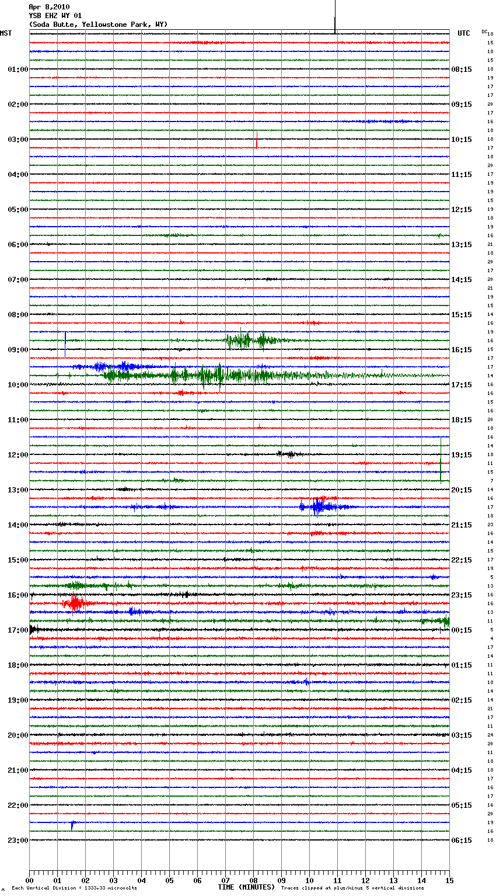Click the 14:00 MST time label
496x896 pixels.
pyautogui.click(x=18, y=525)
